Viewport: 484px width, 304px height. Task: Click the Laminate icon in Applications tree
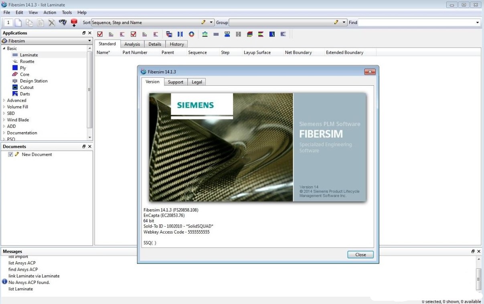15,55
